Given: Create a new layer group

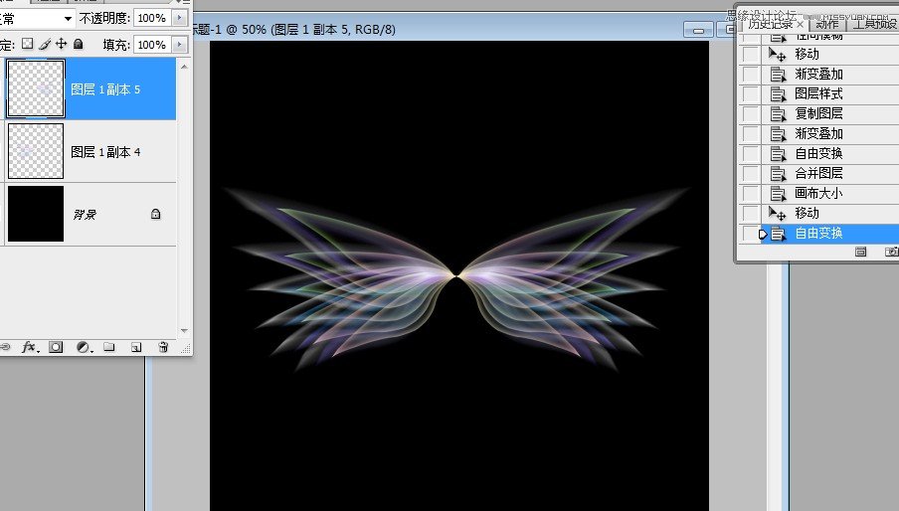Looking at the screenshot, I should (x=110, y=347).
